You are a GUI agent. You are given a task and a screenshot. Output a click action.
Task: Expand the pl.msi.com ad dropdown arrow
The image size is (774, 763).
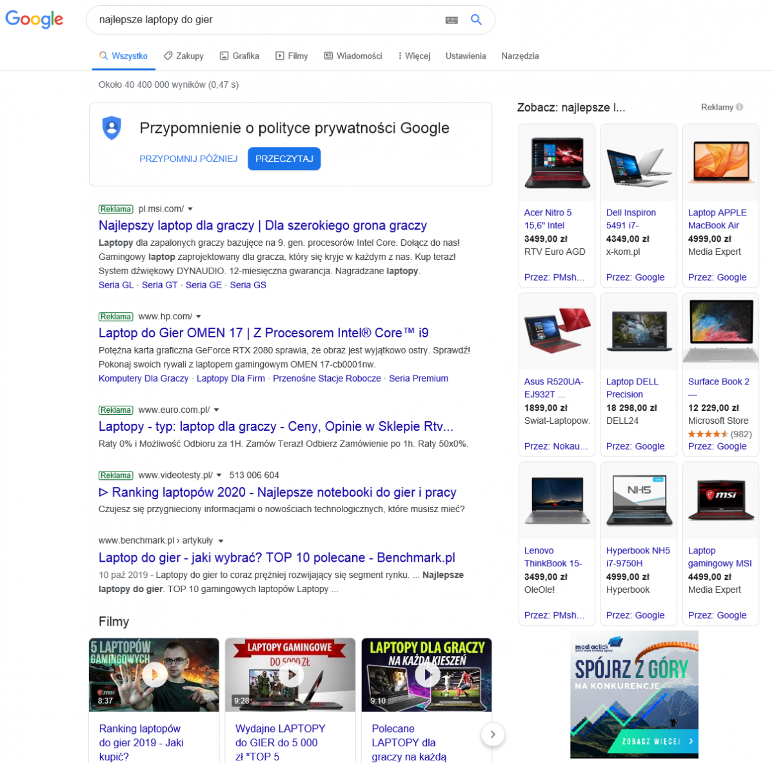point(190,209)
